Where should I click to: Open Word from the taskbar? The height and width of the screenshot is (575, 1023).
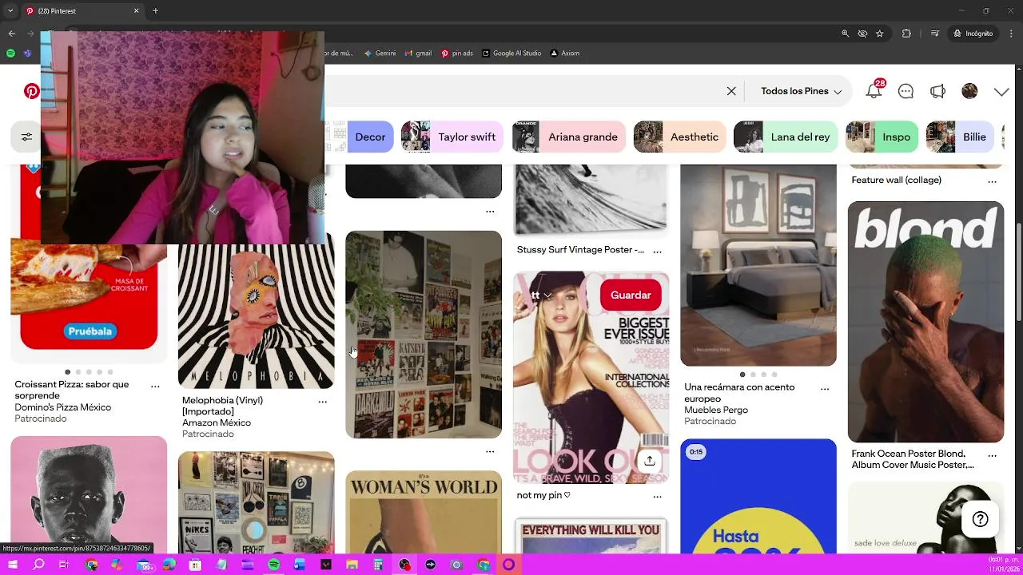300,565
